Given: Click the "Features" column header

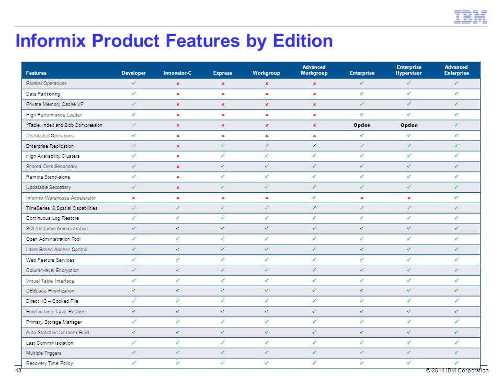Looking at the screenshot, I should pyautogui.click(x=36, y=73).
